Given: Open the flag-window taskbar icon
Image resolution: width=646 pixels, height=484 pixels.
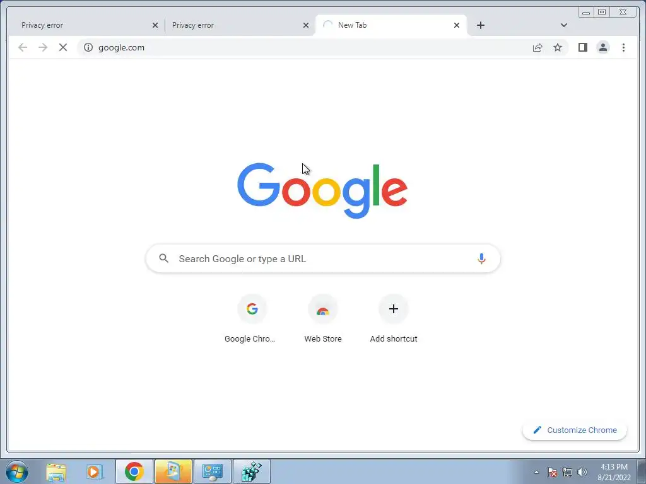Looking at the screenshot, I should (173, 471).
